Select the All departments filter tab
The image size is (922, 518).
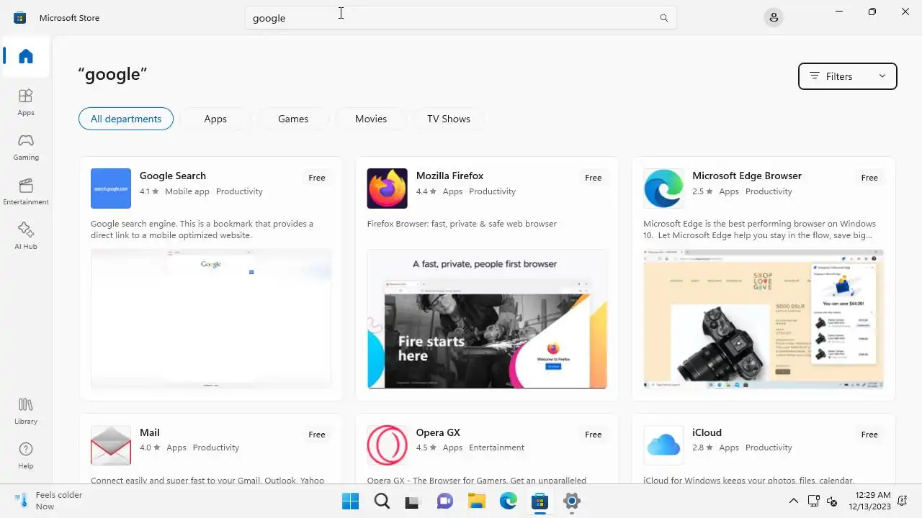(x=126, y=119)
